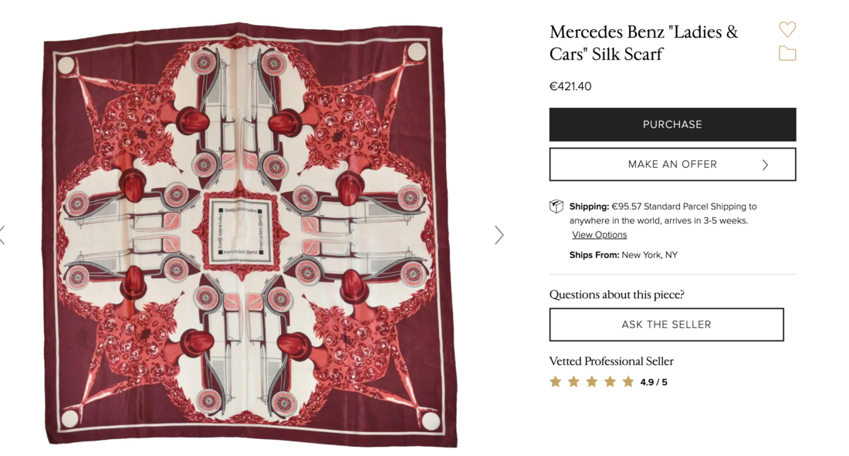
Task: Click Vetted Professional Seller label
Action: point(611,361)
